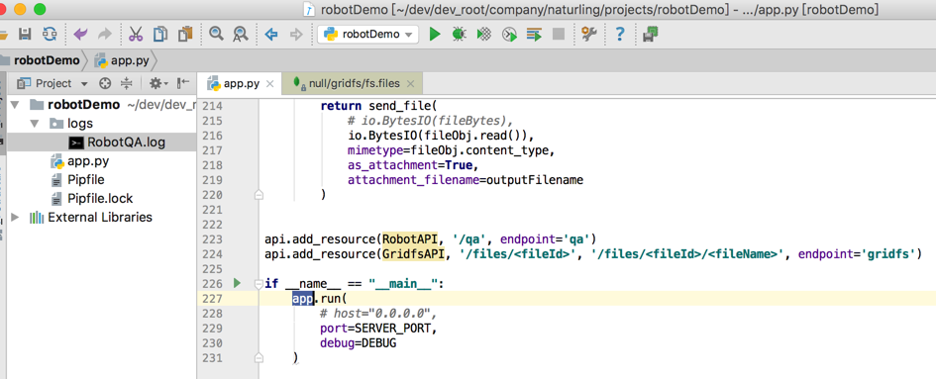
Task: Click the Profile run icon
Action: click(509, 34)
